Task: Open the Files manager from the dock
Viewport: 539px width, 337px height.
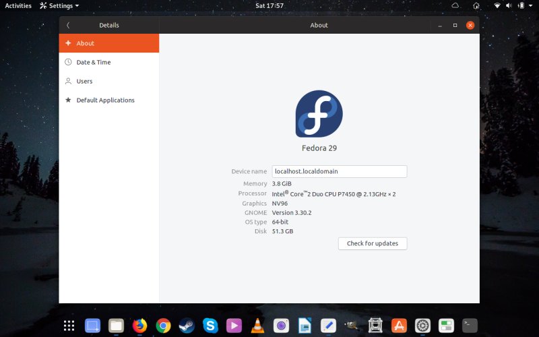Action: (x=116, y=326)
